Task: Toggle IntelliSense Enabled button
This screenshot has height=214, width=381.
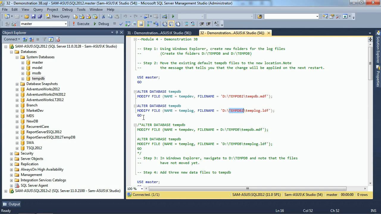Action: coord(141,24)
